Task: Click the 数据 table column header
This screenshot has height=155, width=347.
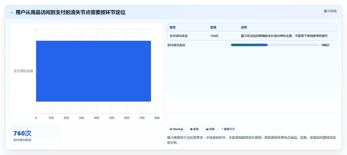Action: pyautogui.click(x=213, y=27)
